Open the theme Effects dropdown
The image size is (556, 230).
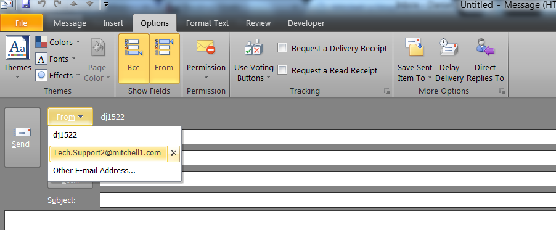(x=57, y=75)
